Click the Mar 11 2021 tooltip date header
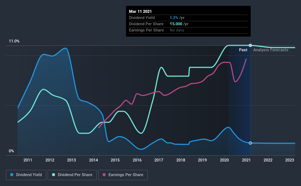301x186 pixels. [140, 11]
